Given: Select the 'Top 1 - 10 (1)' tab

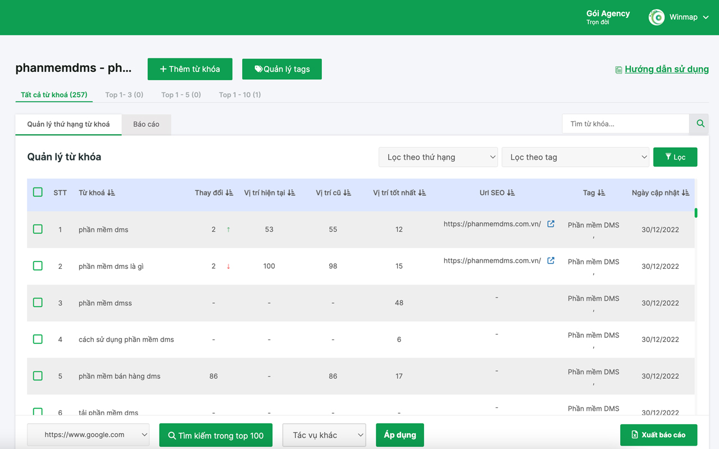Looking at the screenshot, I should 240,95.
